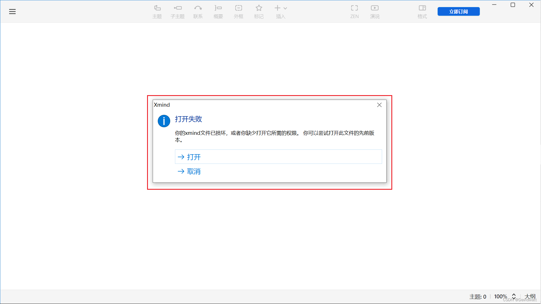Choose the 外框 boundary tool
This screenshot has width=541, height=304.
tap(239, 12)
